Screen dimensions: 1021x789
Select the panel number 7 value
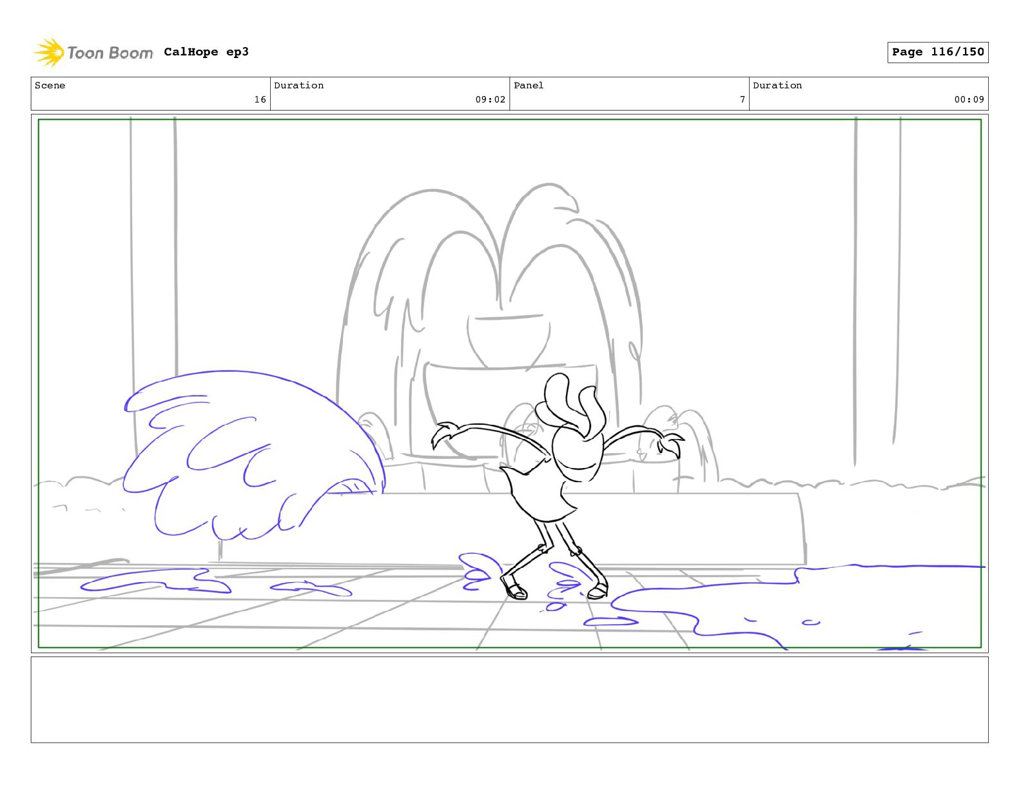pos(742,99)
